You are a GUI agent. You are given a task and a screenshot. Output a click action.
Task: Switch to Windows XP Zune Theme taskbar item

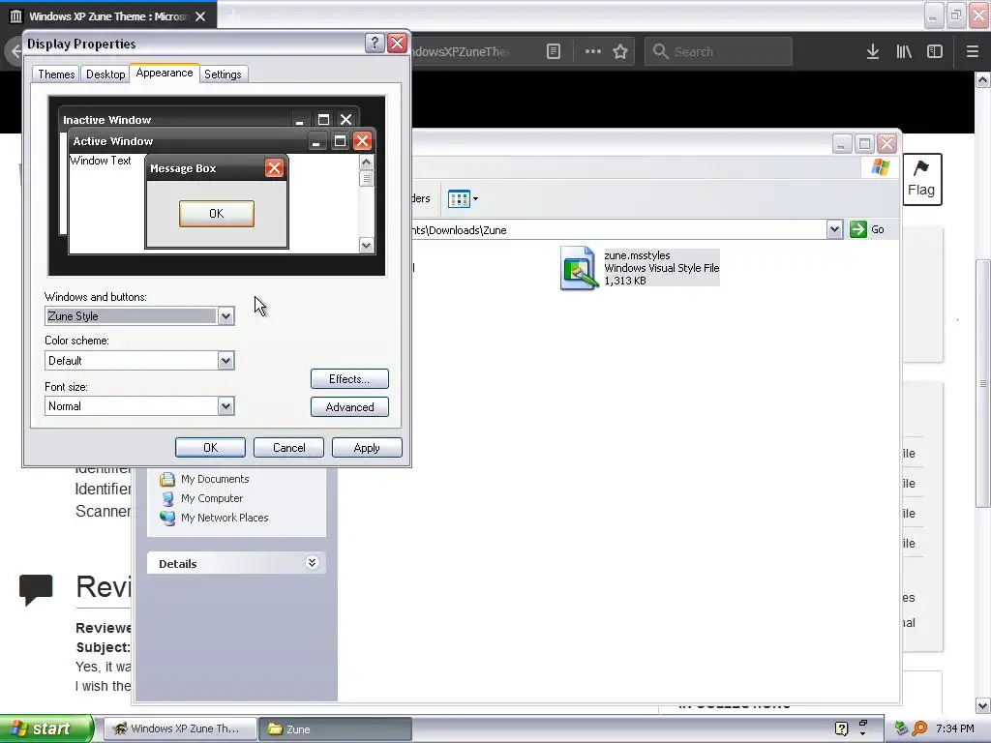coord(179,729)
